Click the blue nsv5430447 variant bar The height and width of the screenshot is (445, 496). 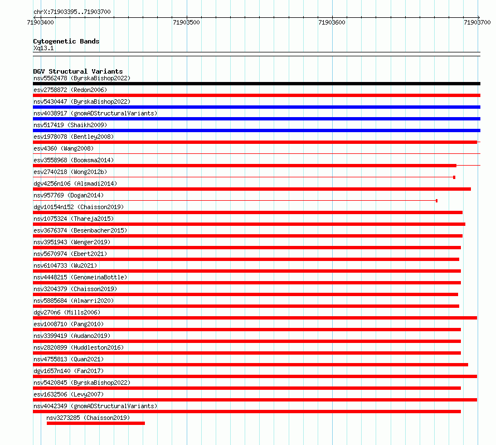click(x=256, y=107)
